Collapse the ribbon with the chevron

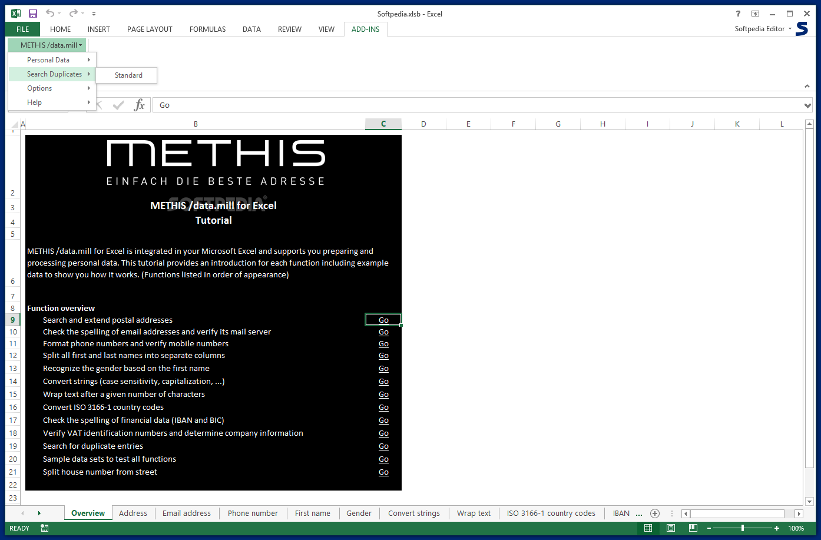click(x=807, y=87)
